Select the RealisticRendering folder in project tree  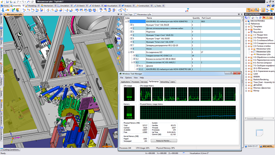tap(261, 79)
